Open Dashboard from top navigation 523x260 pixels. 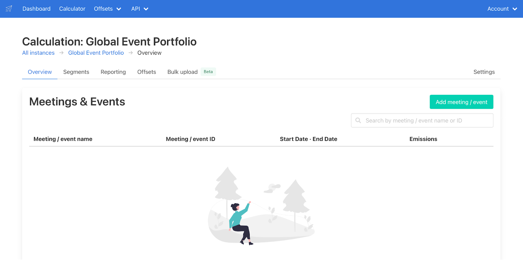click(36, 9)
